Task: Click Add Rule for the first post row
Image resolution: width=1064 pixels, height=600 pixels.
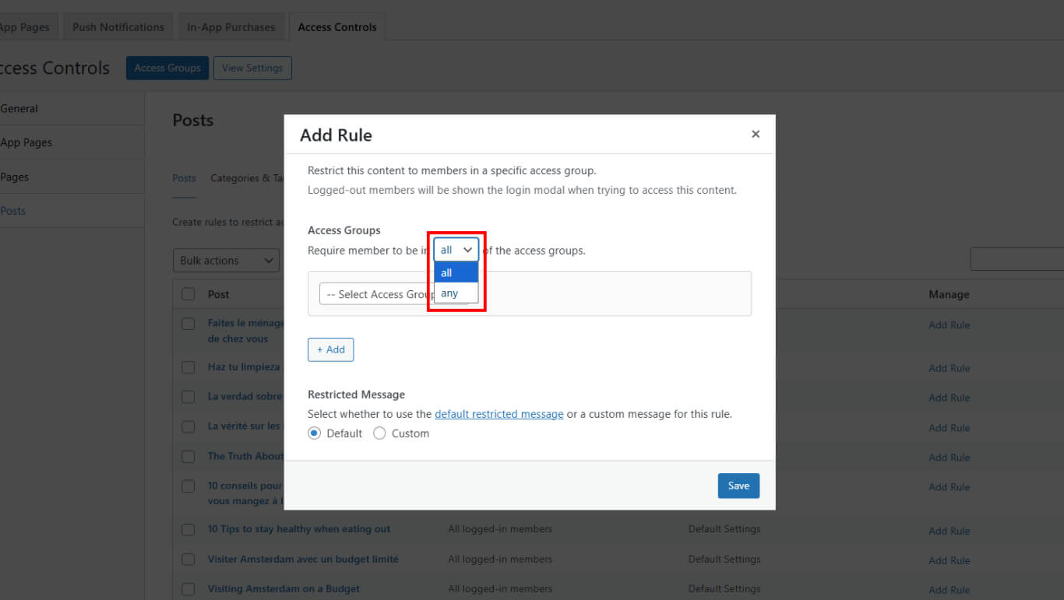Action: [949, 325]
